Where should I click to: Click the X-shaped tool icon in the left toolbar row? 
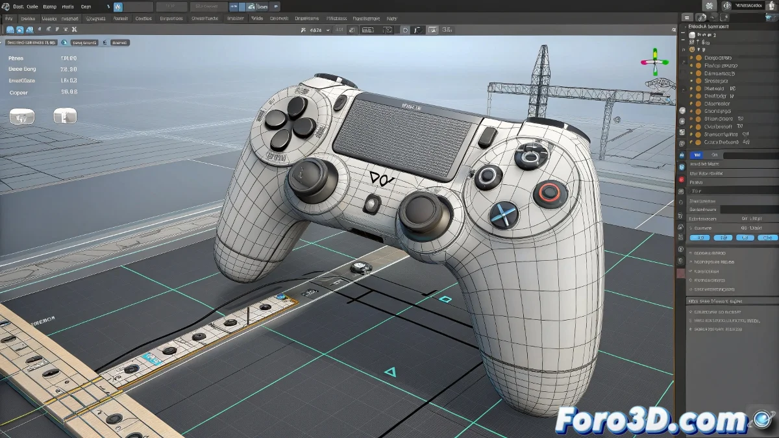75,29
